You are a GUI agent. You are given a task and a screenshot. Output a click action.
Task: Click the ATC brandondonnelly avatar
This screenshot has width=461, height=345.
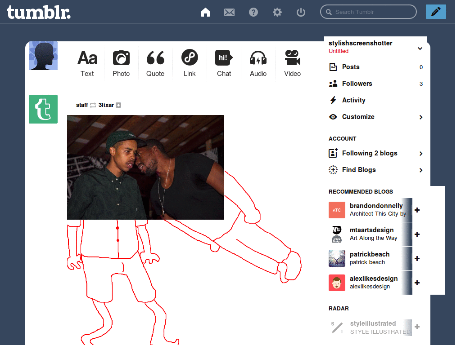337,210
